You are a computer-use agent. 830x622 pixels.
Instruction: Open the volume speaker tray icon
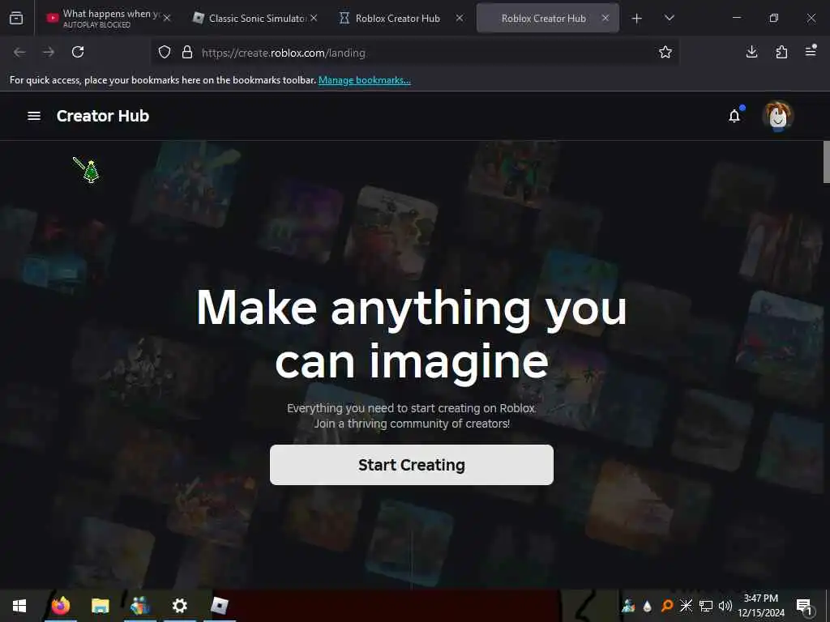click(725, 606)
